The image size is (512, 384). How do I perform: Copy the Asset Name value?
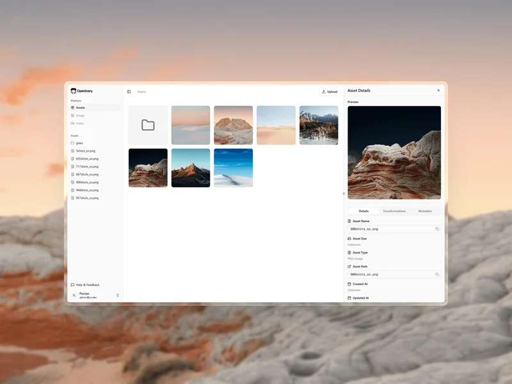[x=437, y=228]
